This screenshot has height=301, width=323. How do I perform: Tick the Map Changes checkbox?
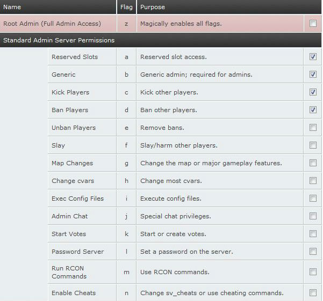click(313, 163)
